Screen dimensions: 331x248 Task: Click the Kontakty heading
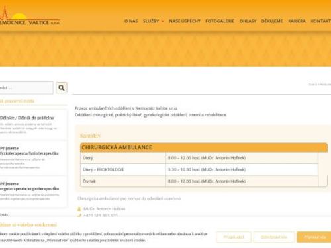pyautogui.click(x=90, y=136)
